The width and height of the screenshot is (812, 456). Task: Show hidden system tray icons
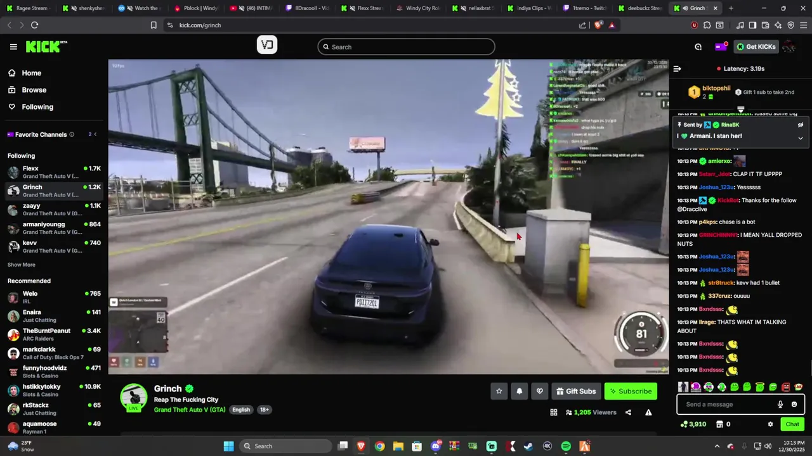tap(717, 446)
